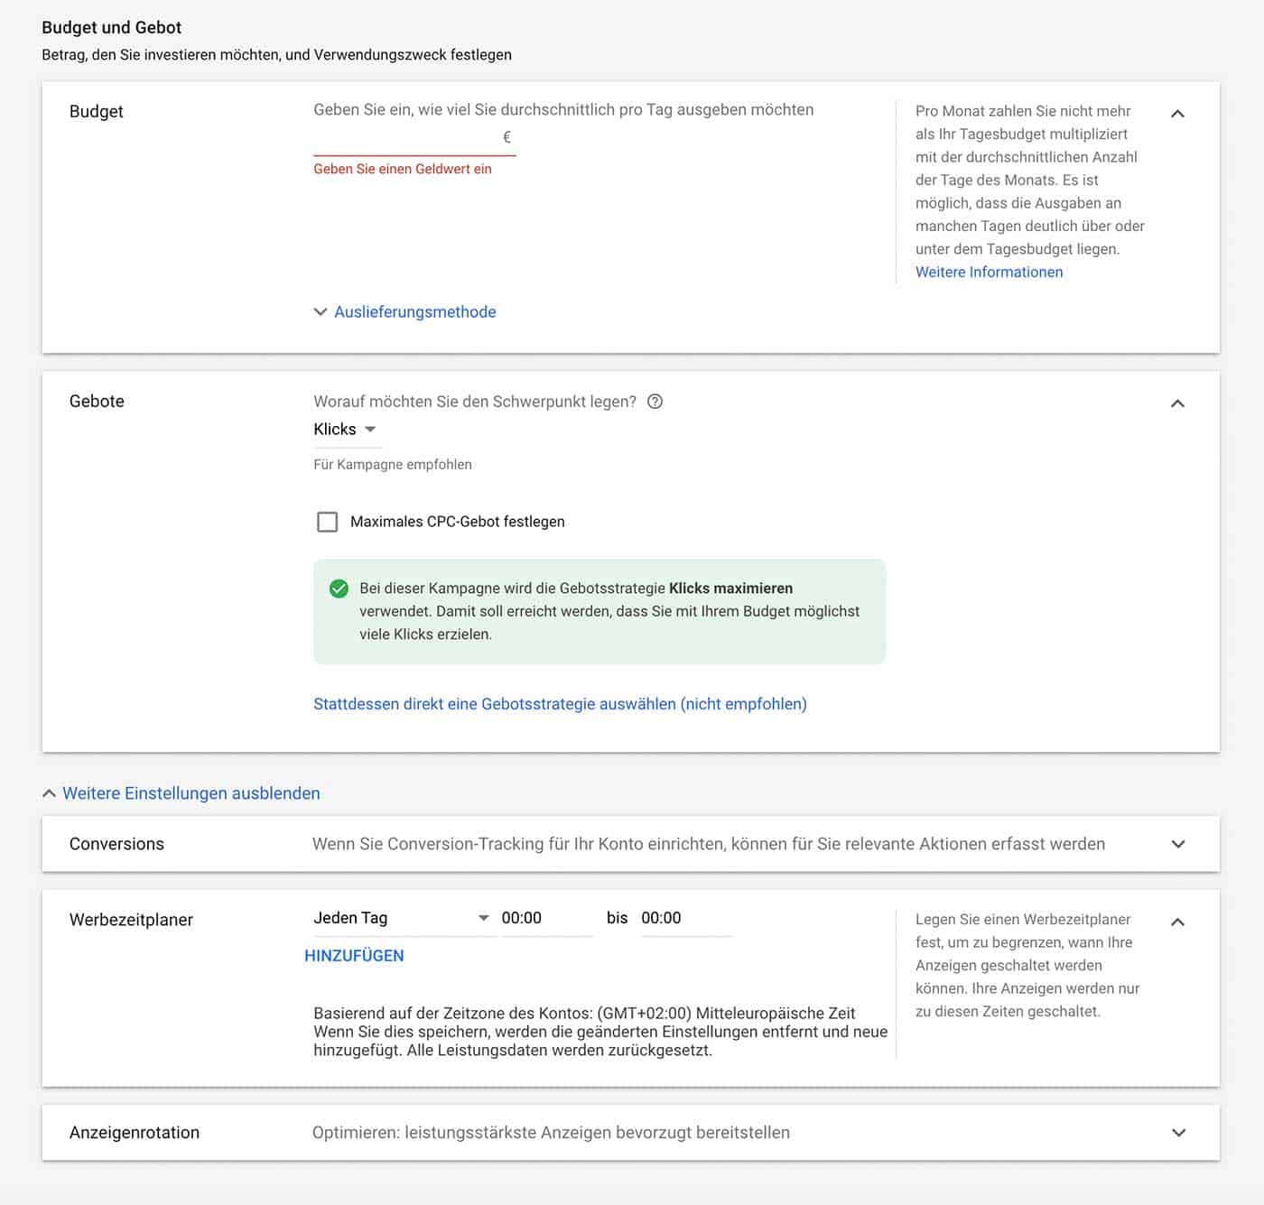Click the red Geben Sie einen Geldwert ein error
1264x1205 pixels.
click(403, 169)
